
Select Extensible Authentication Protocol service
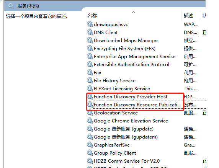click(x=131, y=65)
